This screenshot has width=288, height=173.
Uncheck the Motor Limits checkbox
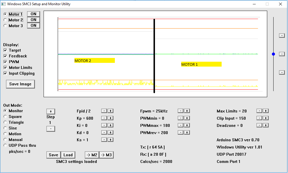[x=5, y=67]
